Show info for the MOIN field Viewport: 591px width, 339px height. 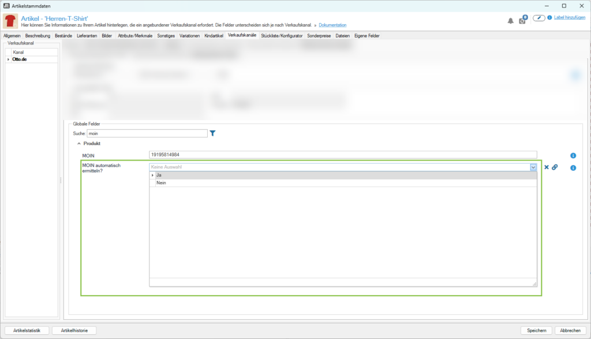573,155
